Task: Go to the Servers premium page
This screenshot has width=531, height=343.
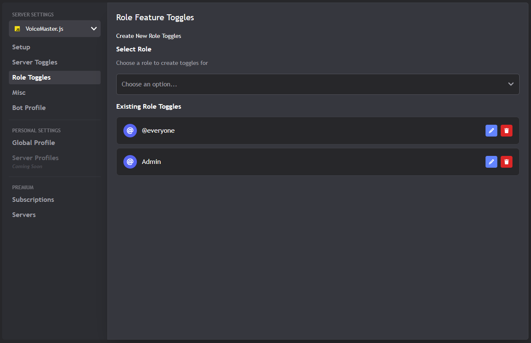Action: click(24, 214)
